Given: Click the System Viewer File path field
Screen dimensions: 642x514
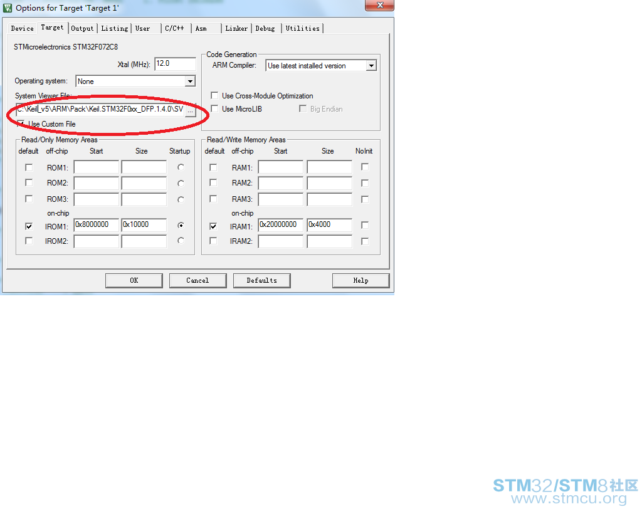Looking at the screenshot, I should [x=100, y=110].
